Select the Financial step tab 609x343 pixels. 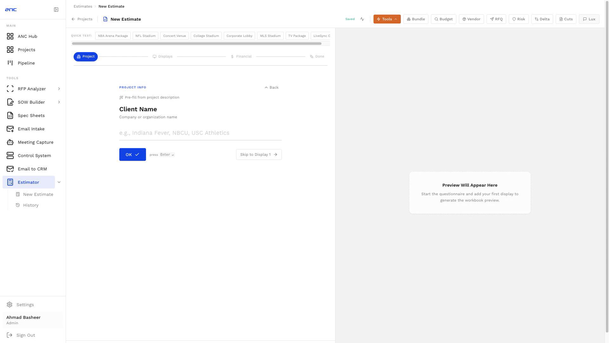pos(241,57)
